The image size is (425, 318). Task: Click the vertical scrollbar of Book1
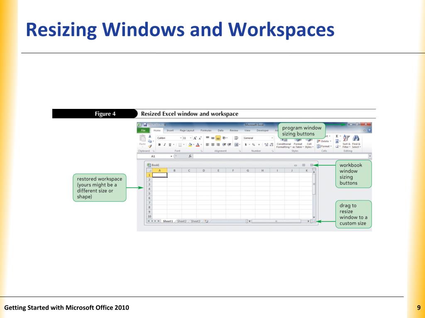314,195
